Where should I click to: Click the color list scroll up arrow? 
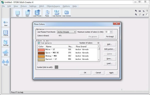pyautogui.click(x=99, y=46)
